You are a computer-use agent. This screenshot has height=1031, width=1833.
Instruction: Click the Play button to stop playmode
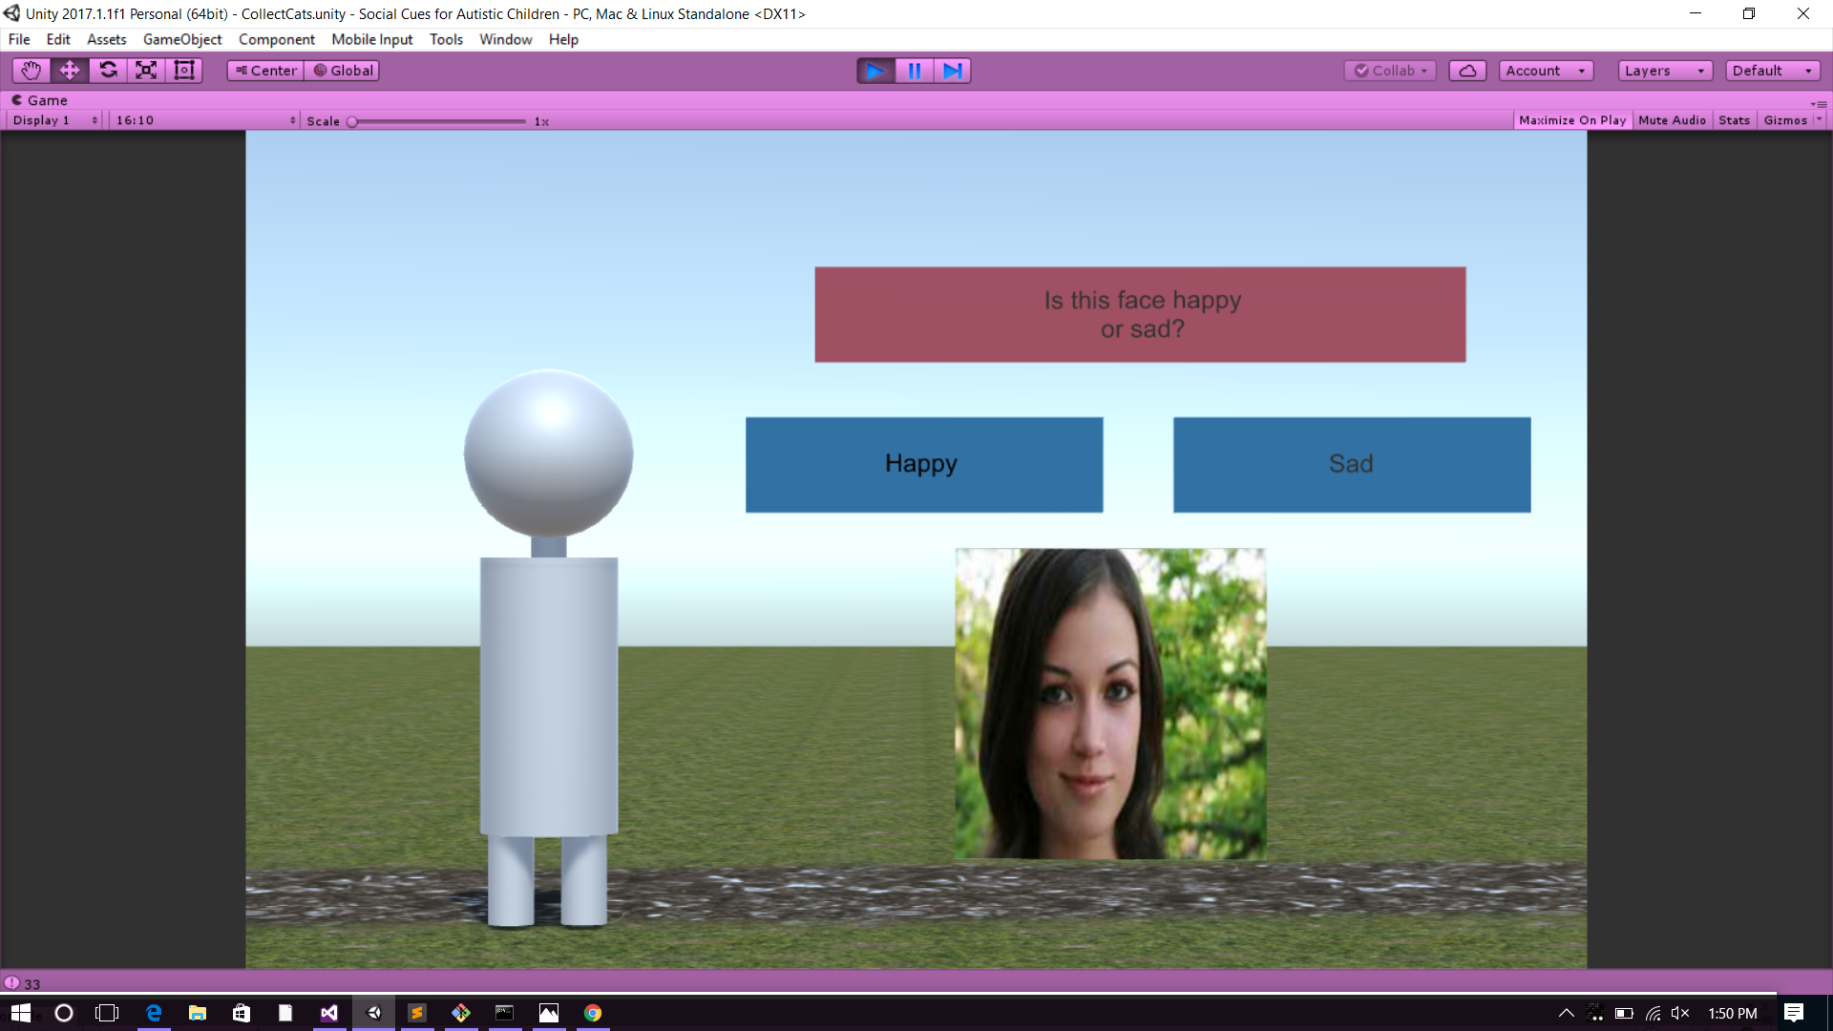pos(874,71)
